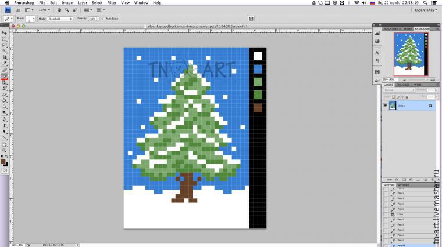Switch to the Channels tab
The width and height of the screenshot is (442, 247).
(x=403, y=85)
